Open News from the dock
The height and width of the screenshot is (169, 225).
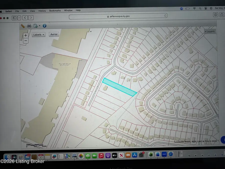[x=121, y=155]
